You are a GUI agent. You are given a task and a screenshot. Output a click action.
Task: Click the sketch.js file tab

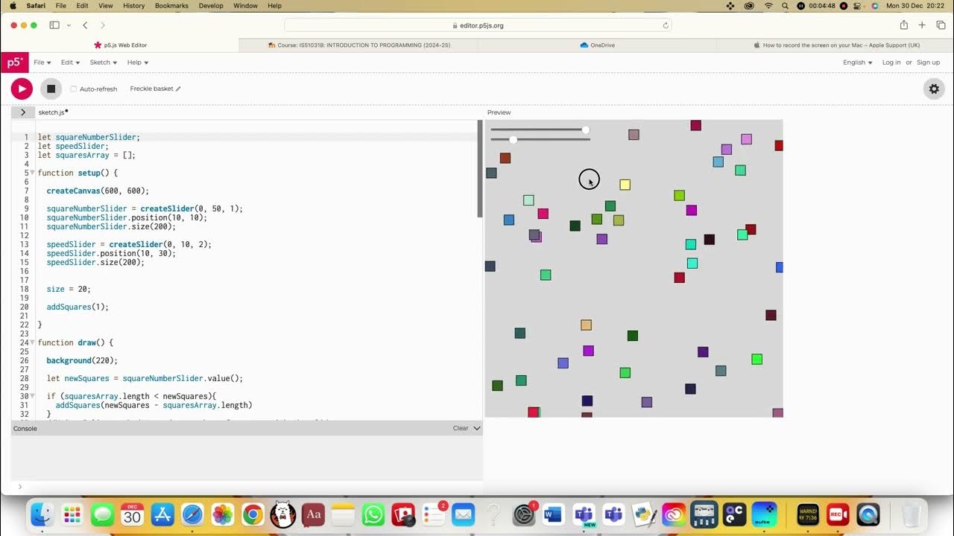[53, 112]
